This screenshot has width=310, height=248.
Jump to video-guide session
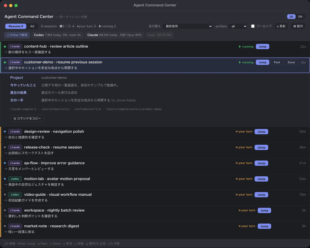261,195
